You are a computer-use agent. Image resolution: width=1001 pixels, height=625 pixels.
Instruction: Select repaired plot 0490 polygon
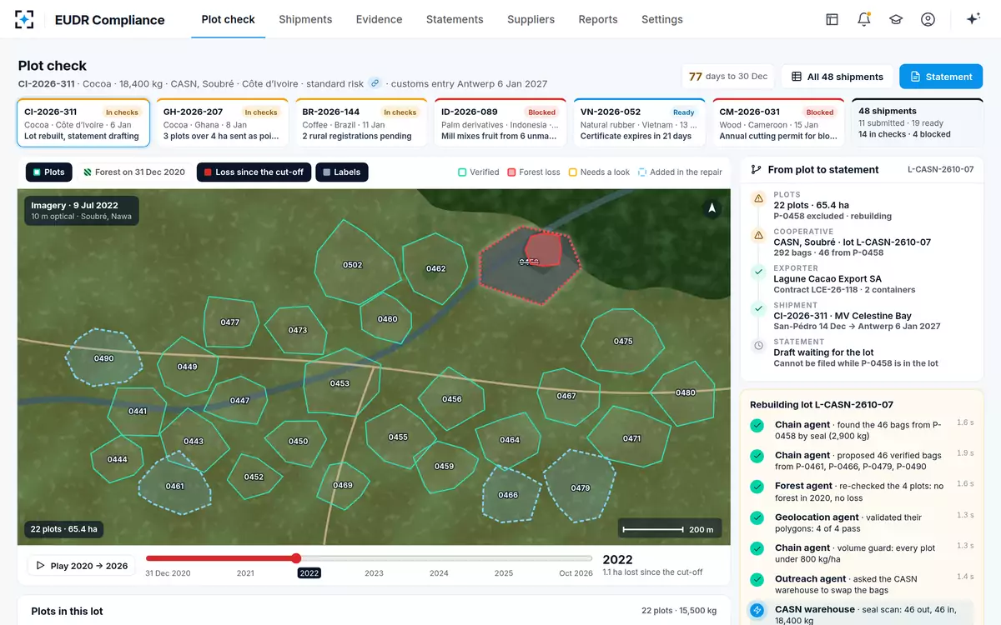(103, 358)
